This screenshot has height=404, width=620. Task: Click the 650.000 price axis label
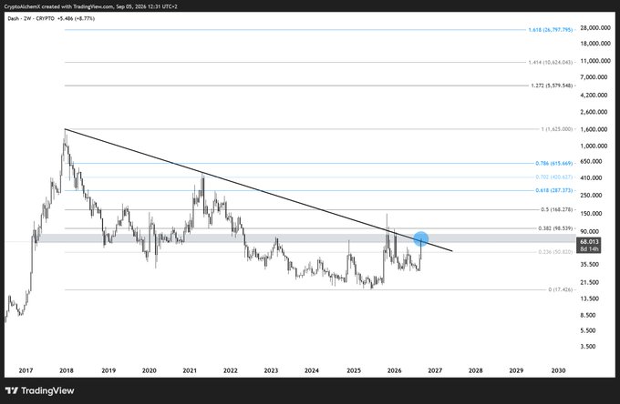(x=591, y=161)
